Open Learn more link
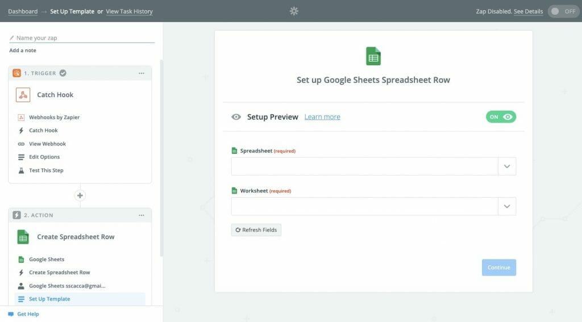The height and width of the screenshot is (322, 582). (322, 117)
